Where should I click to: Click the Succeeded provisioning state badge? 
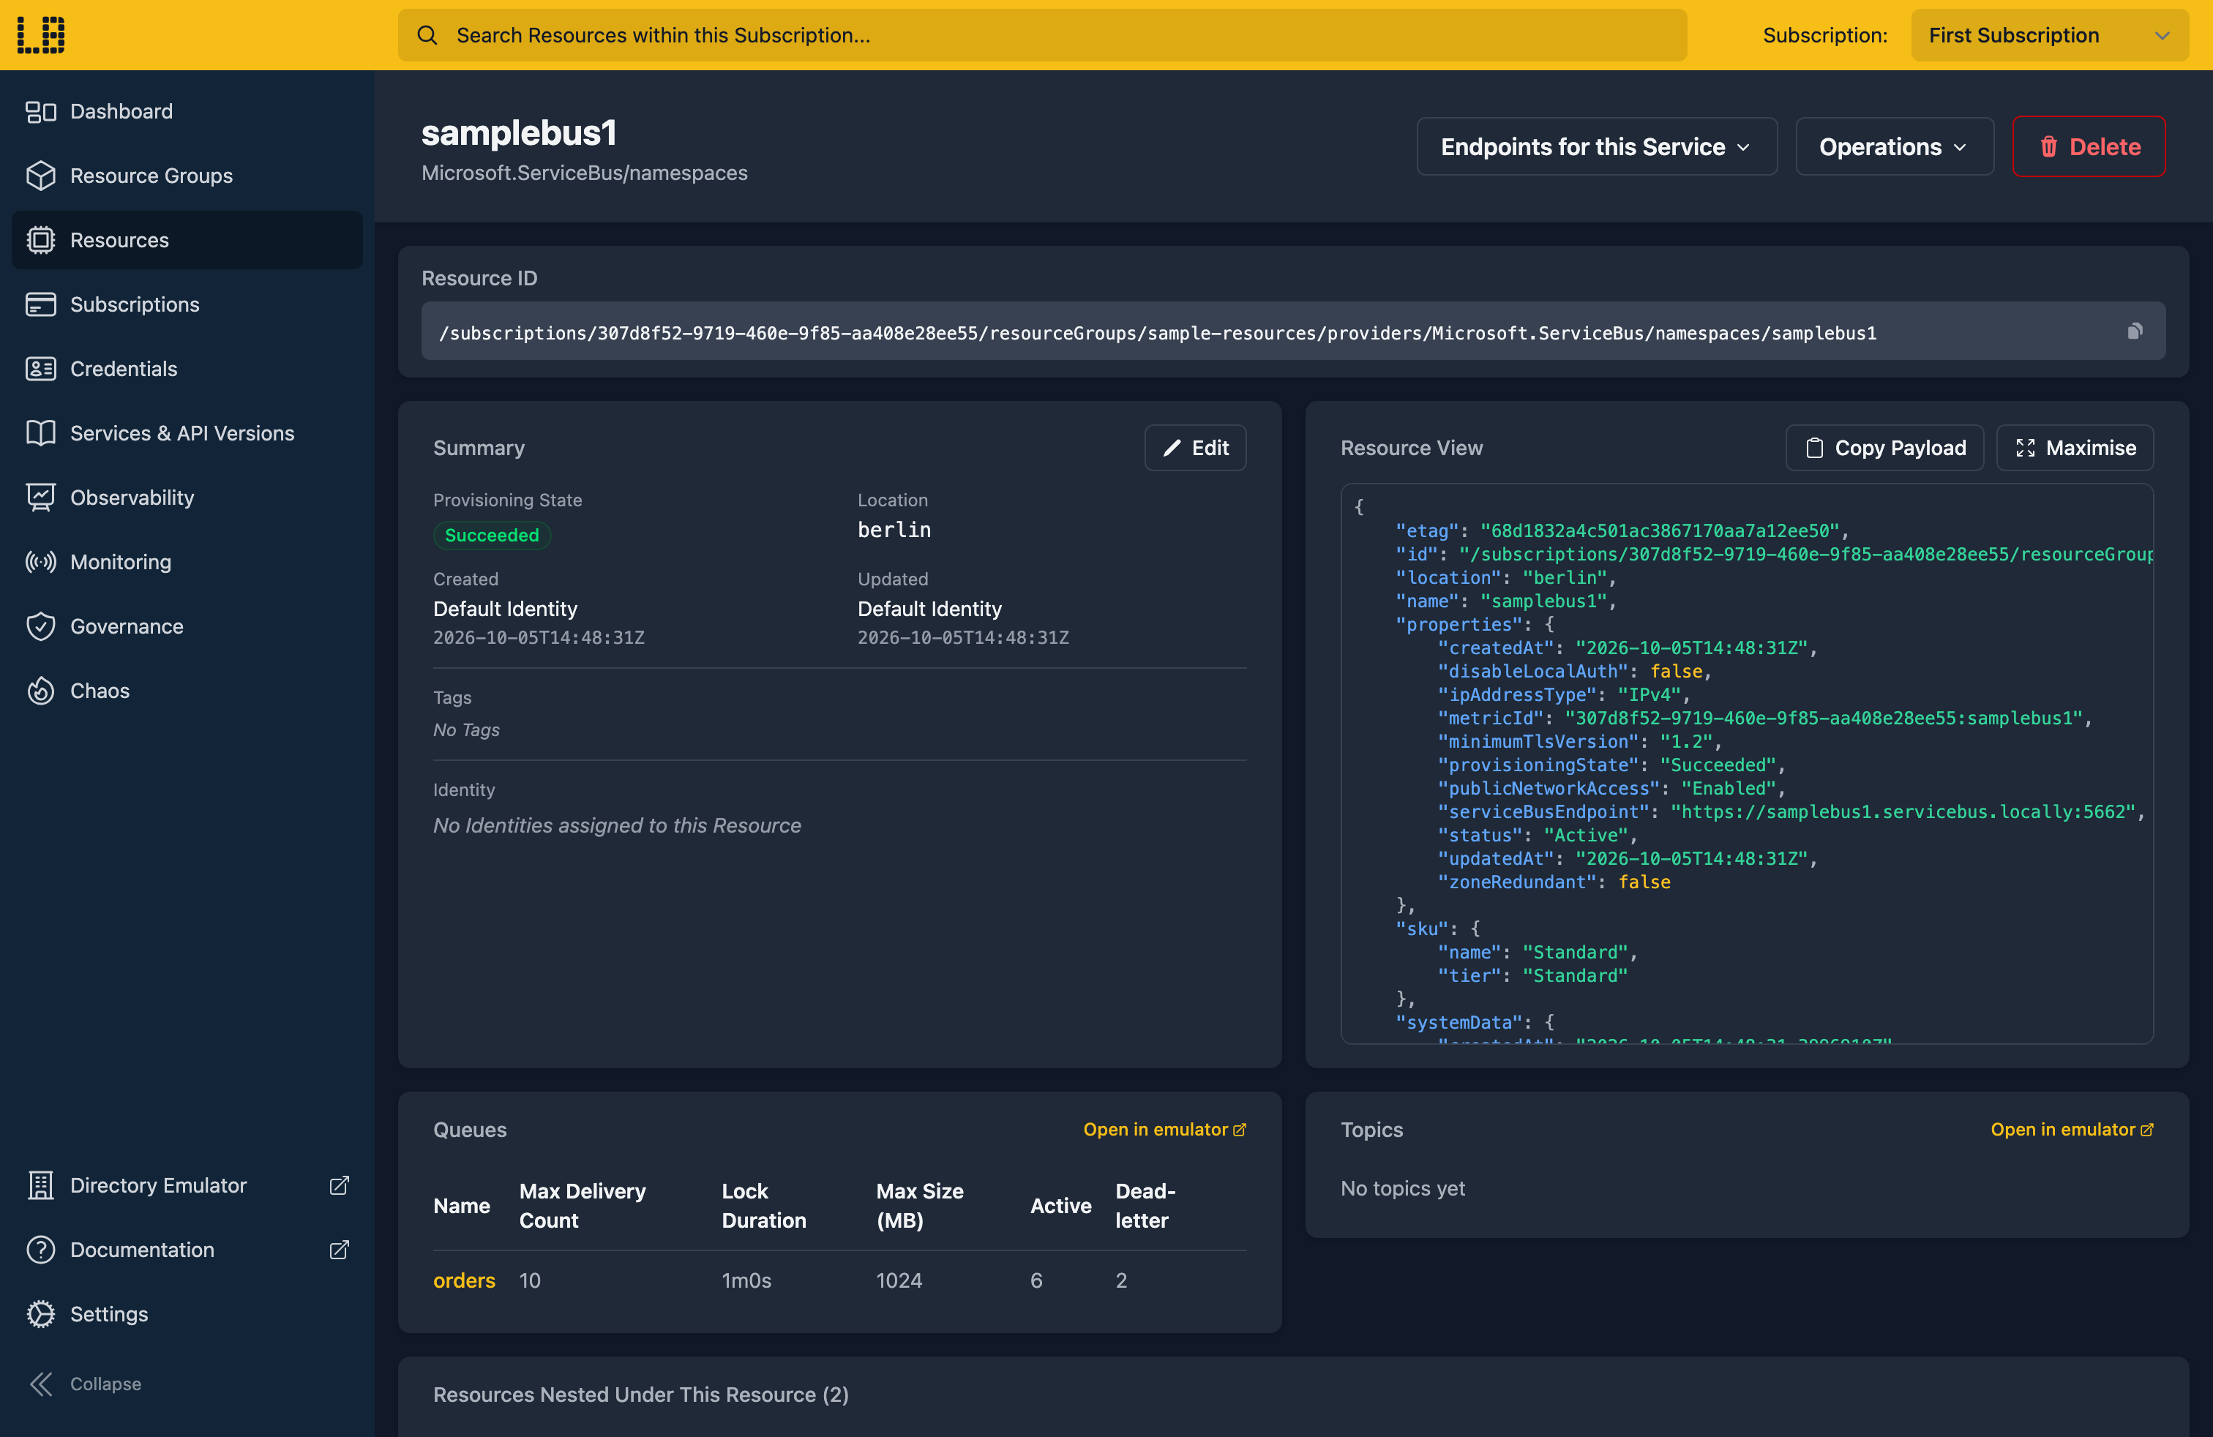tap(492, 536)
